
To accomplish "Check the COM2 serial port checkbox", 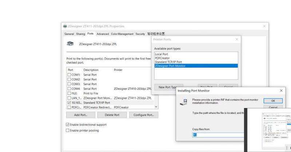I will (69, 79).
